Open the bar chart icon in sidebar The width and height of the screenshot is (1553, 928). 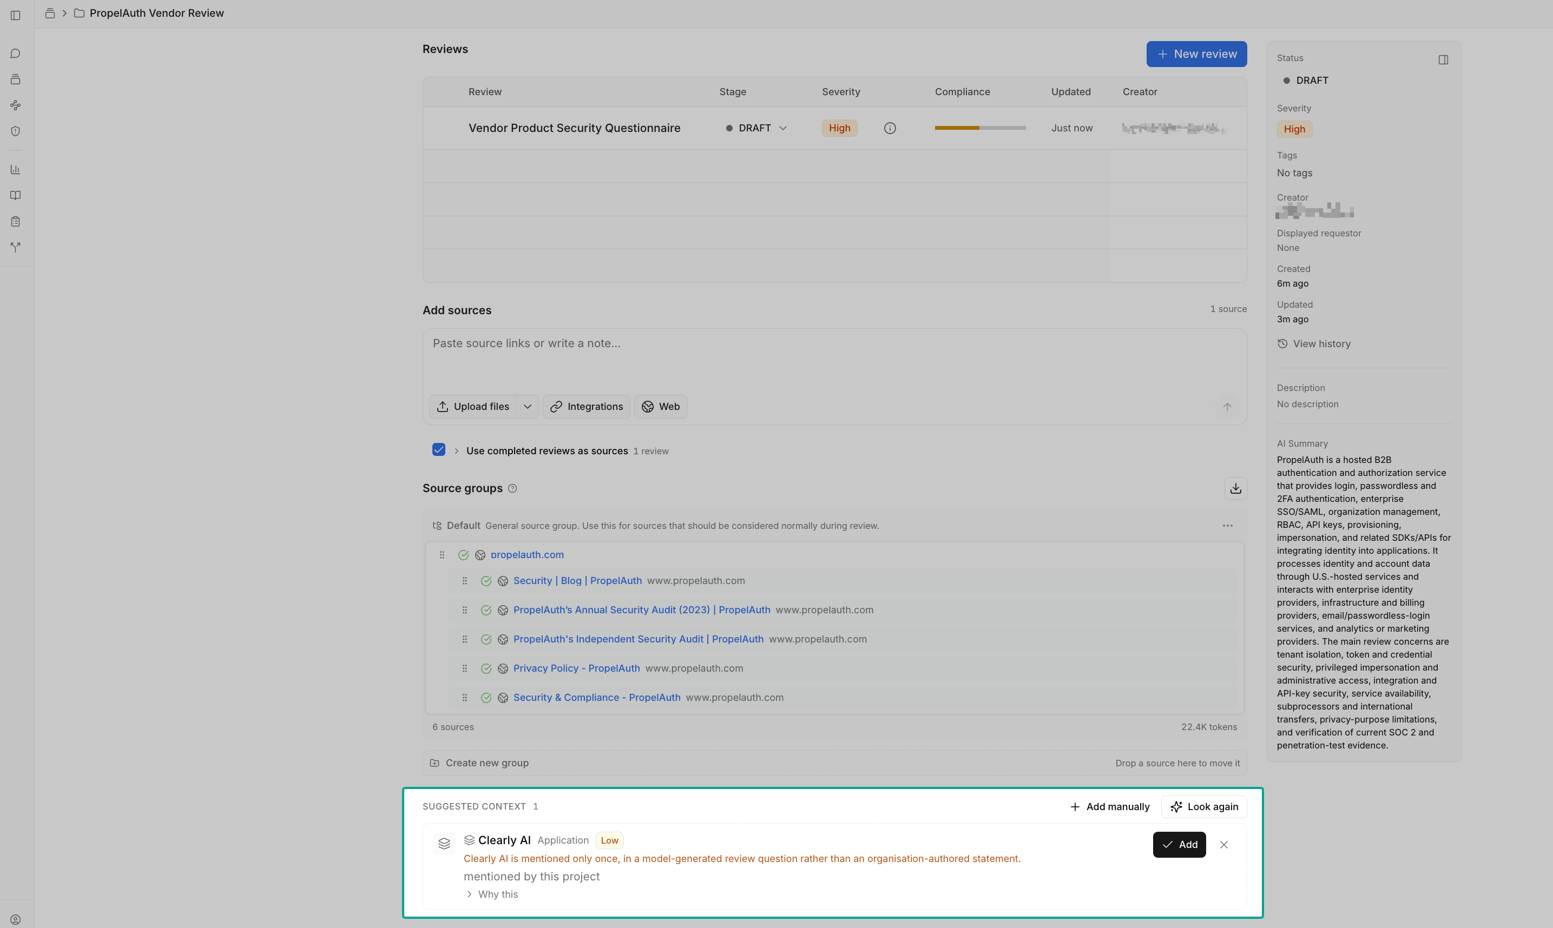point(16,169)
